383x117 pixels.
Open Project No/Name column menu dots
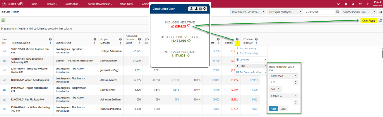click(x=50, y=43)
